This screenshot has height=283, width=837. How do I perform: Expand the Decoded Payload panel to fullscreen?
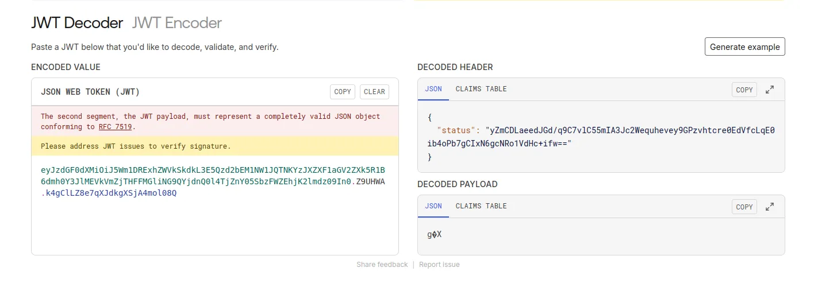[770, 207]
